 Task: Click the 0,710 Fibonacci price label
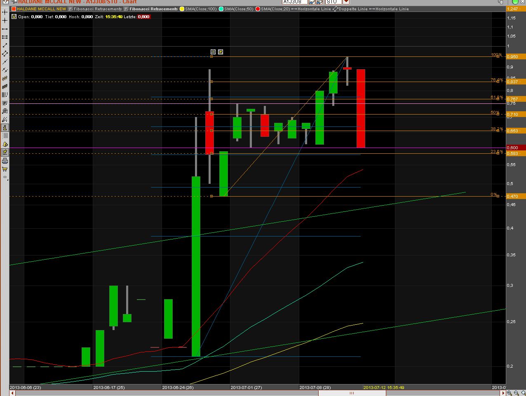(515, 114)
